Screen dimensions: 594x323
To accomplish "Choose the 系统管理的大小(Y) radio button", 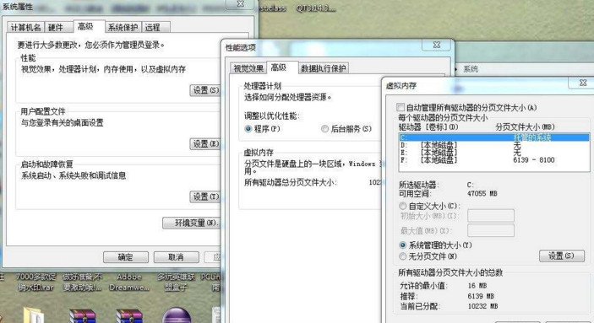I will point(403,245).
